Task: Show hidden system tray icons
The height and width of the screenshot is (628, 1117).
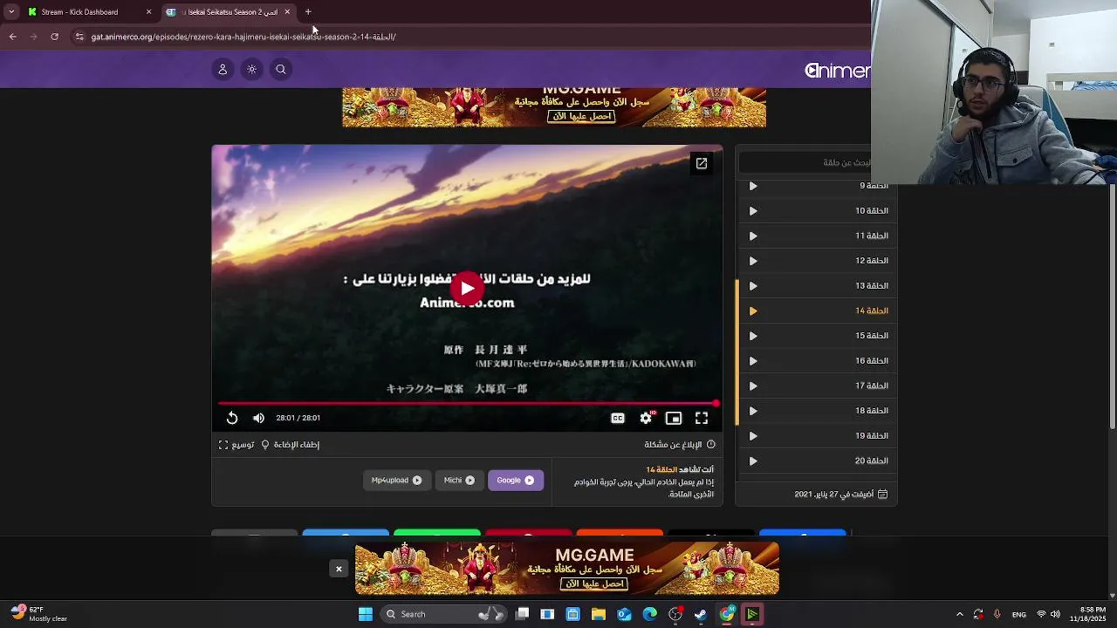Action: pyautogui.click(x=959, y=614)
